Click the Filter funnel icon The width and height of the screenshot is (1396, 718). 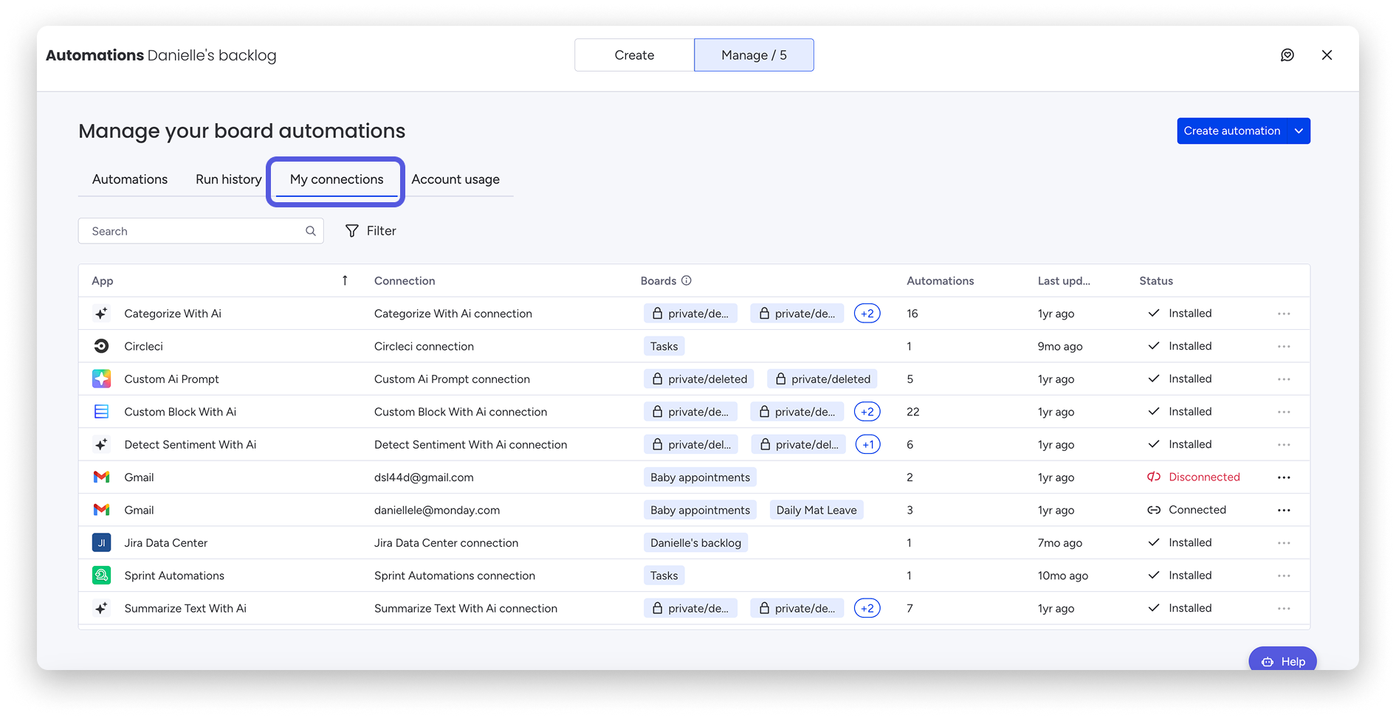(352, 231)
